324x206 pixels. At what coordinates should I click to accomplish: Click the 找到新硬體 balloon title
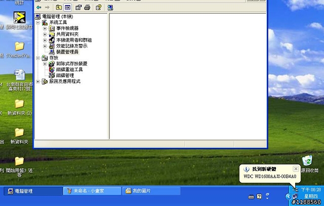pos(264,169)
